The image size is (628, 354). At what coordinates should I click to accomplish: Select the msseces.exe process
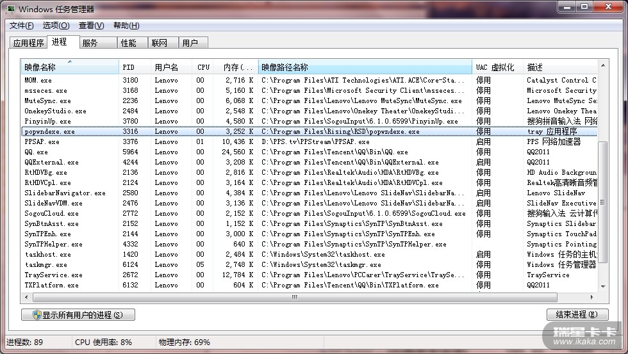pyautogui.click(x=309, y=90)
